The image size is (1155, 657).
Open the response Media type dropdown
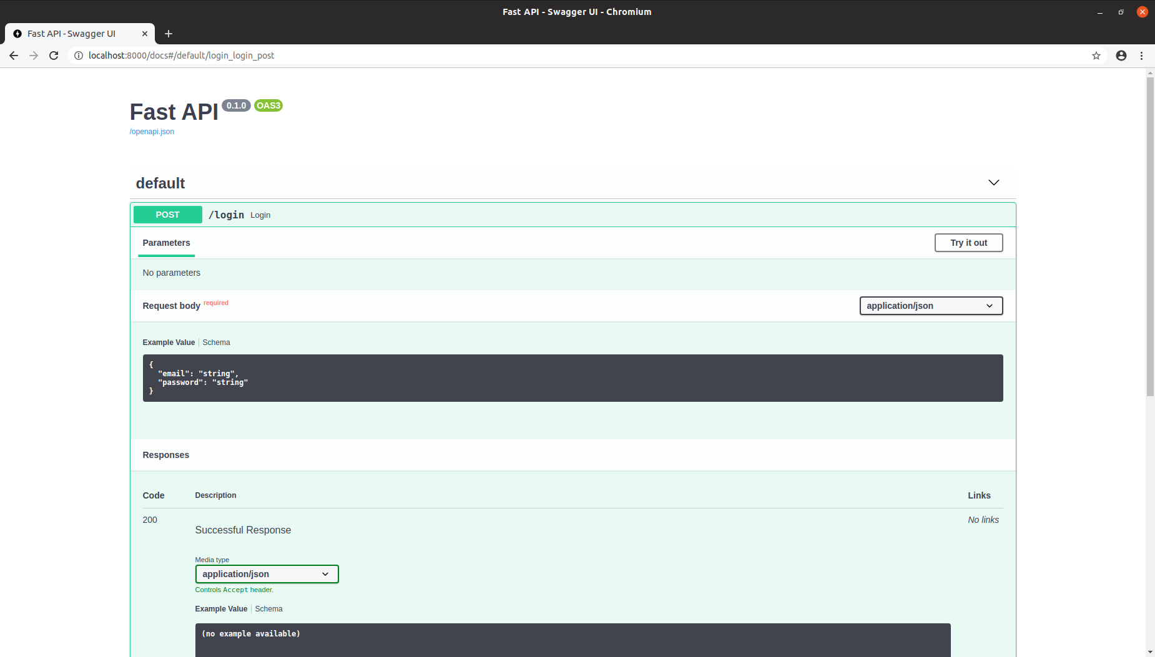pos(267,574)
